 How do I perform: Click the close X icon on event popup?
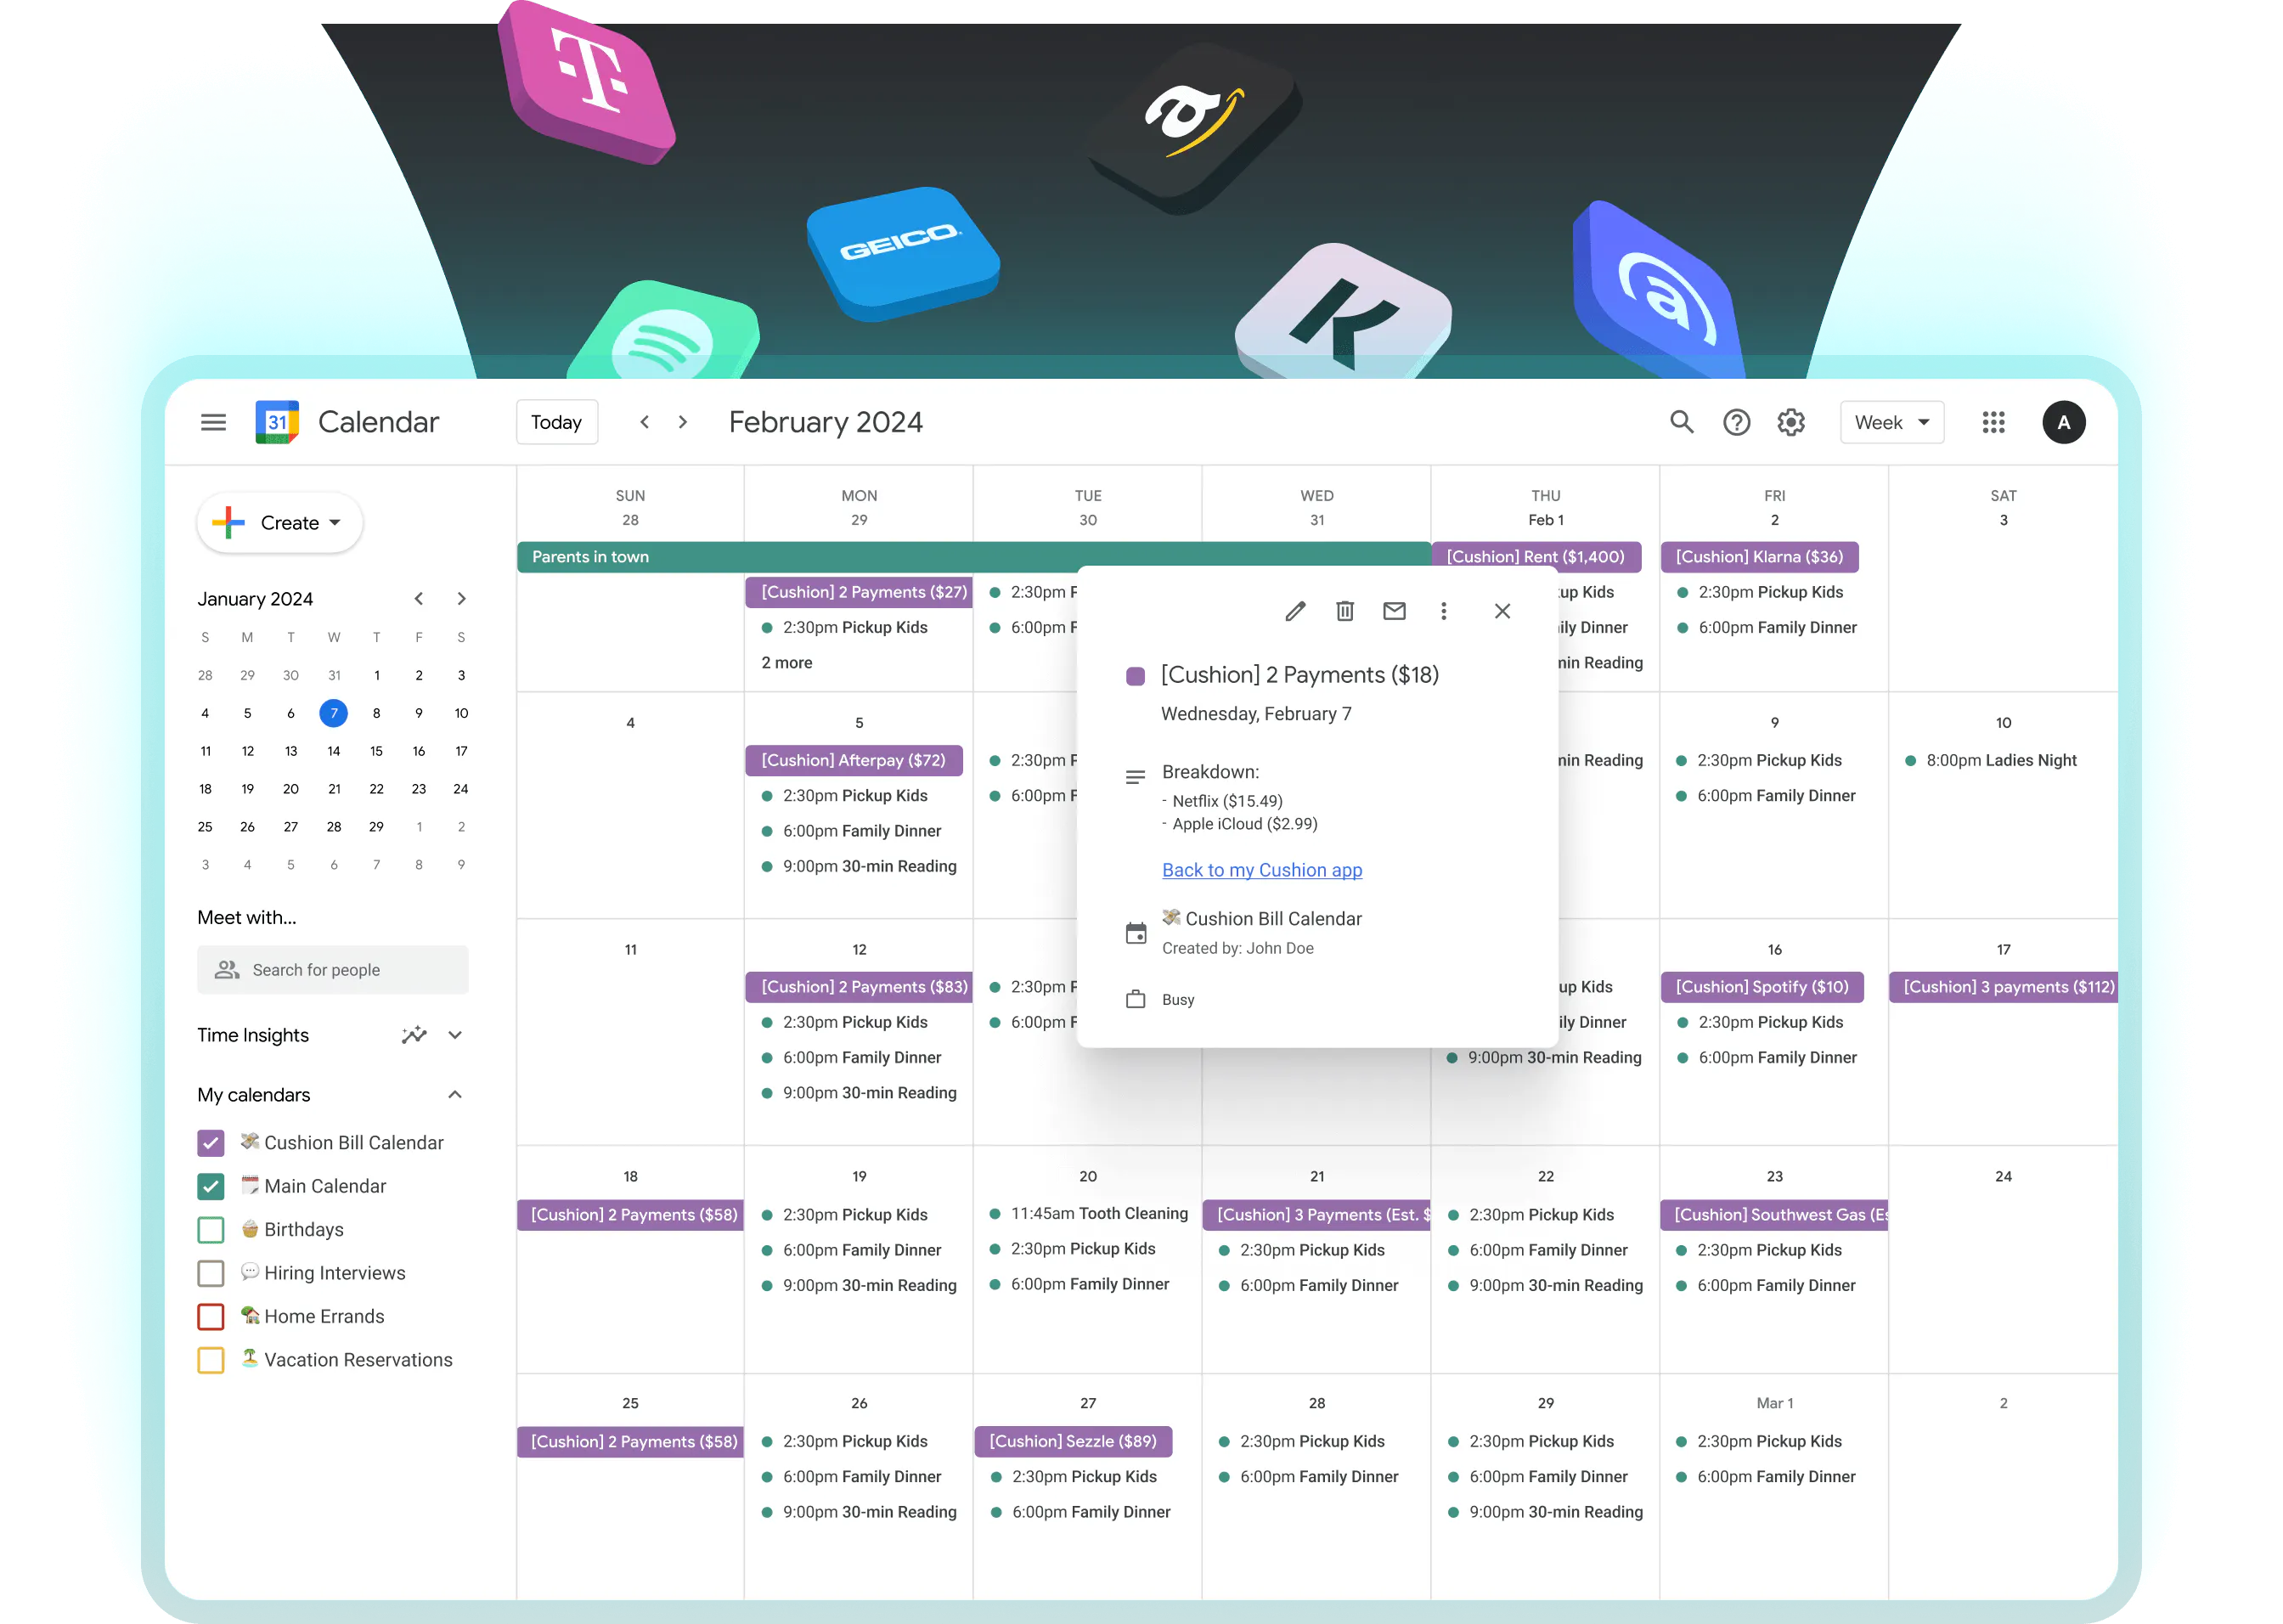click(x=1502, y=612)
